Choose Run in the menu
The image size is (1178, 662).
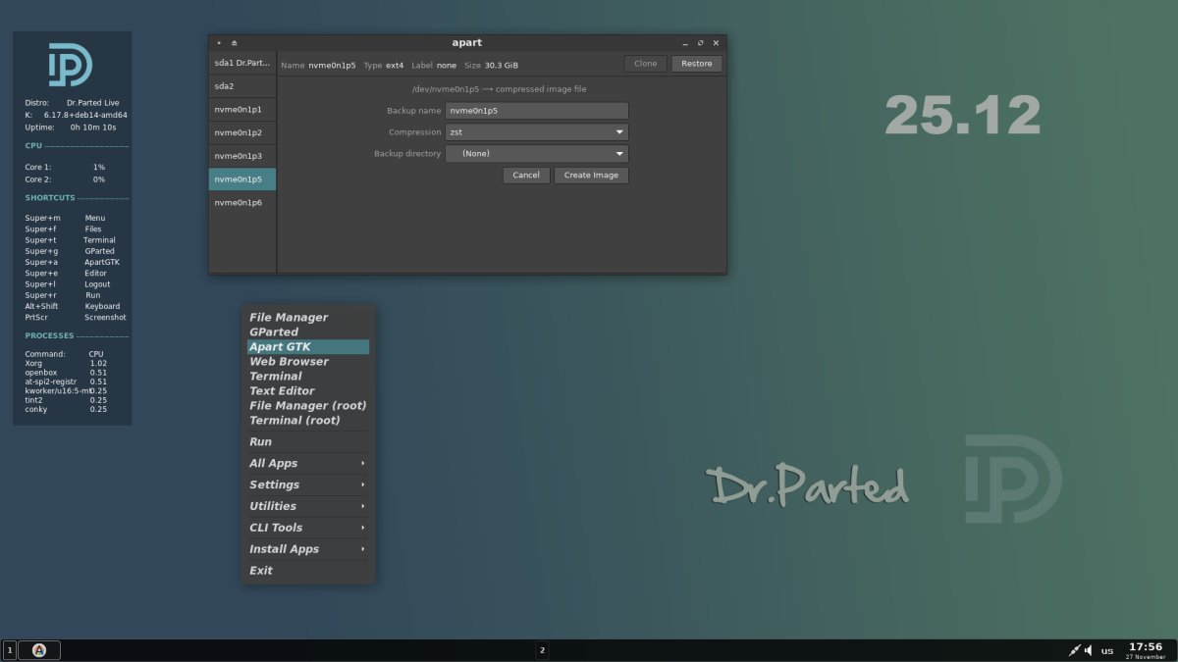point(308,442)
